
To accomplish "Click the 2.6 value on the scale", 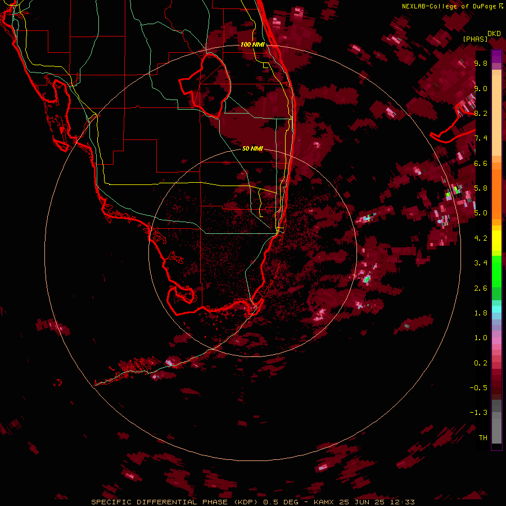I will 481,288.
